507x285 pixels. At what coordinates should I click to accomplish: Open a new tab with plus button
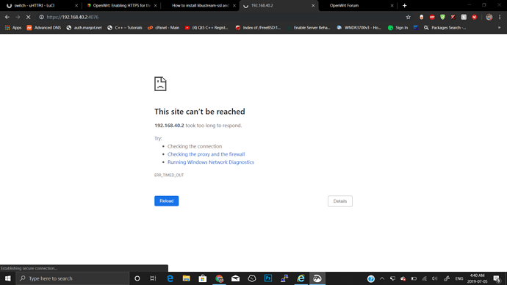coord(405,5)
